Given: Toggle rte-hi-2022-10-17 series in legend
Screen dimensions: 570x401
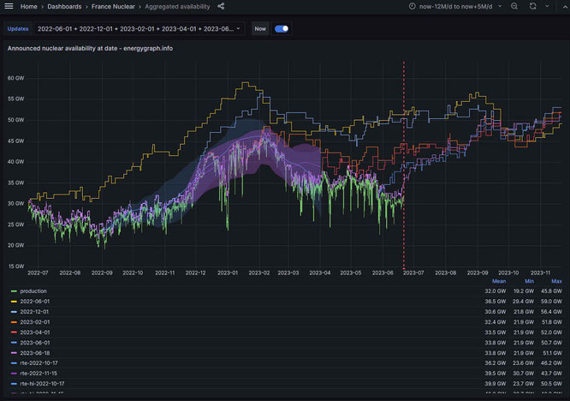Looking at the screenshot, I should pyautogui.click(x=42, y=384).
